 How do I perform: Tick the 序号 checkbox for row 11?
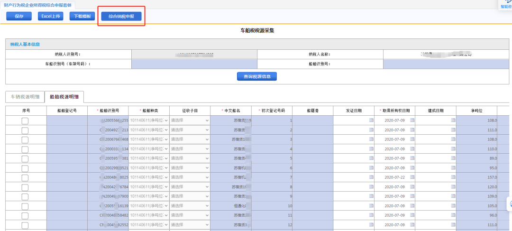coord(25,216)
